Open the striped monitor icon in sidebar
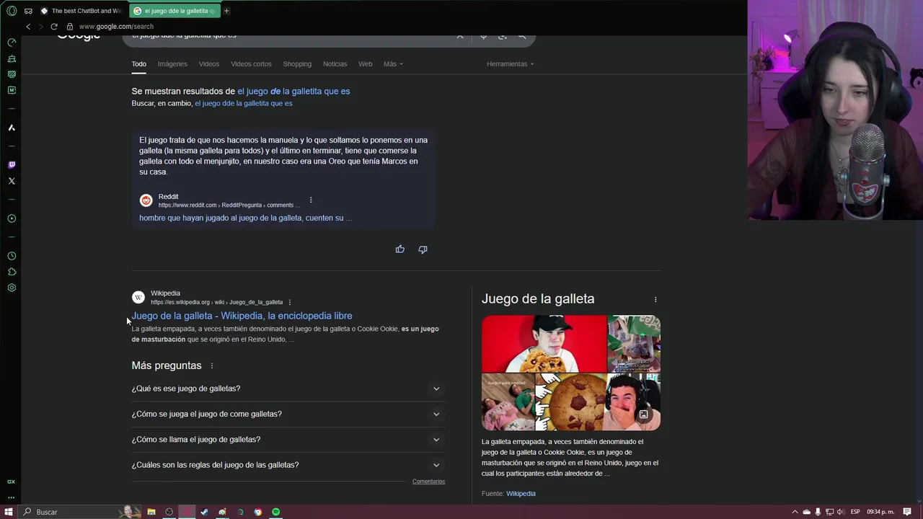Viewport: 923px width, 519px height. (x=12, y=74)
